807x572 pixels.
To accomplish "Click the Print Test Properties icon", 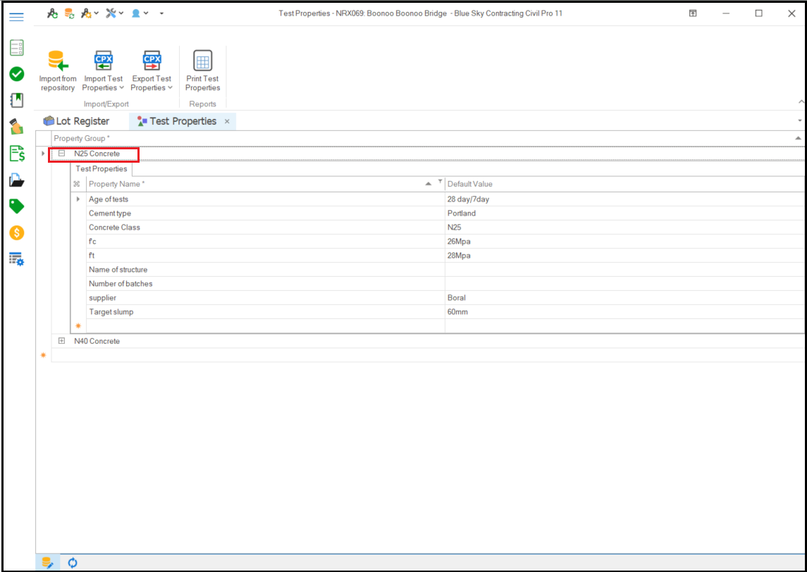I will (x=202, y=61).
